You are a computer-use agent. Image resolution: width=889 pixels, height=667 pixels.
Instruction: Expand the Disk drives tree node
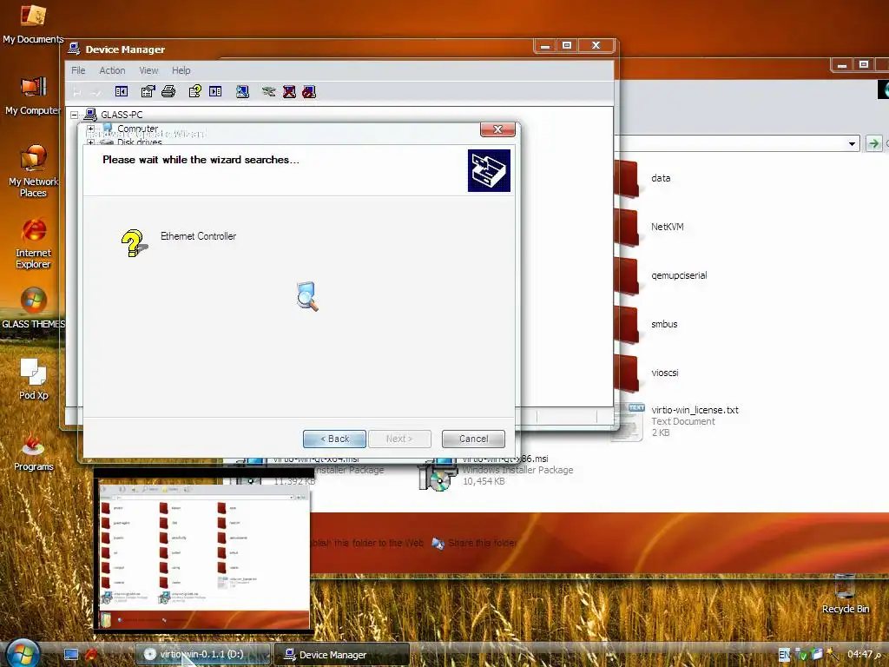point(90,142)
